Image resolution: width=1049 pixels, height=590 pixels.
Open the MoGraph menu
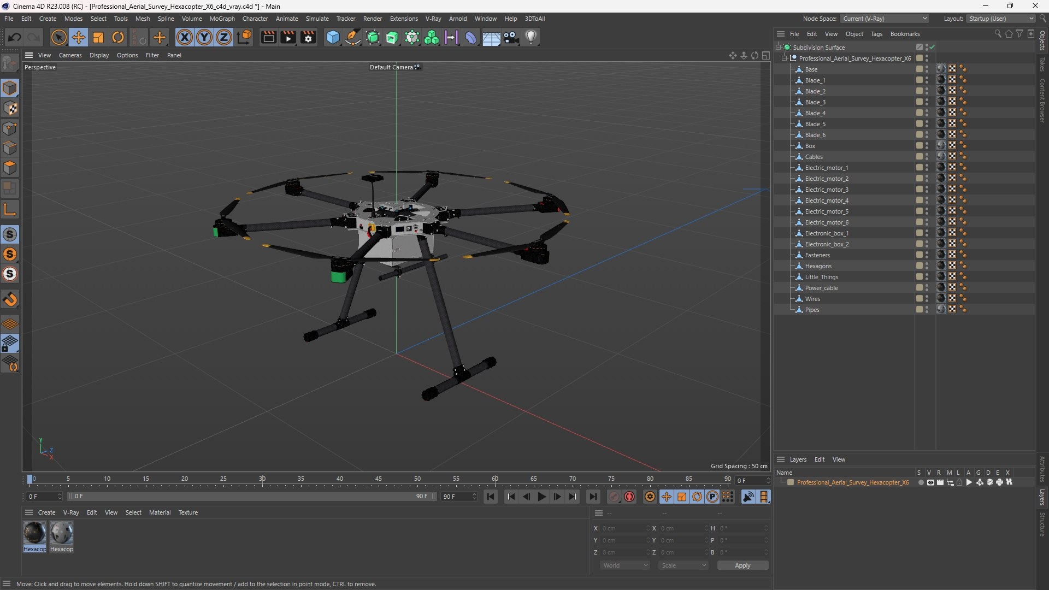coord(222,19)
